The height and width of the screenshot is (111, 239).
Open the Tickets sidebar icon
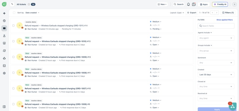[4, 28]
